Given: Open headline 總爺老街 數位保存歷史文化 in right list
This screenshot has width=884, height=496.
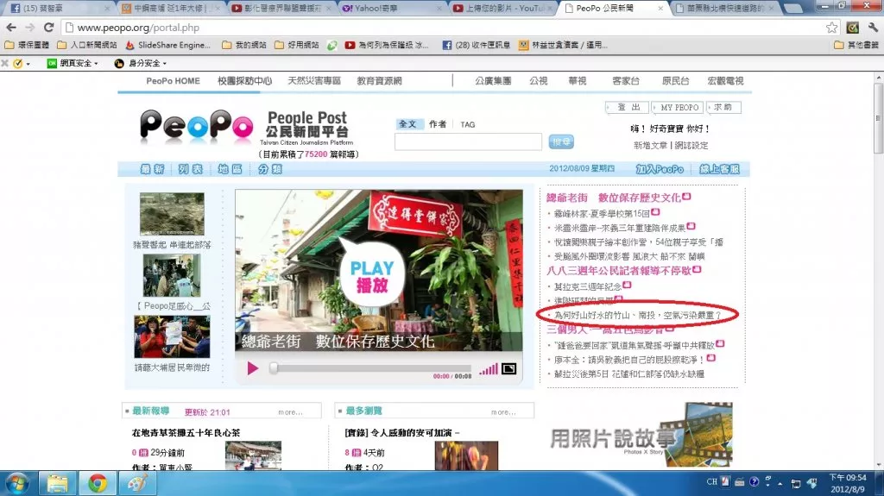Looking at the screenshot, I should click(614, 198).
